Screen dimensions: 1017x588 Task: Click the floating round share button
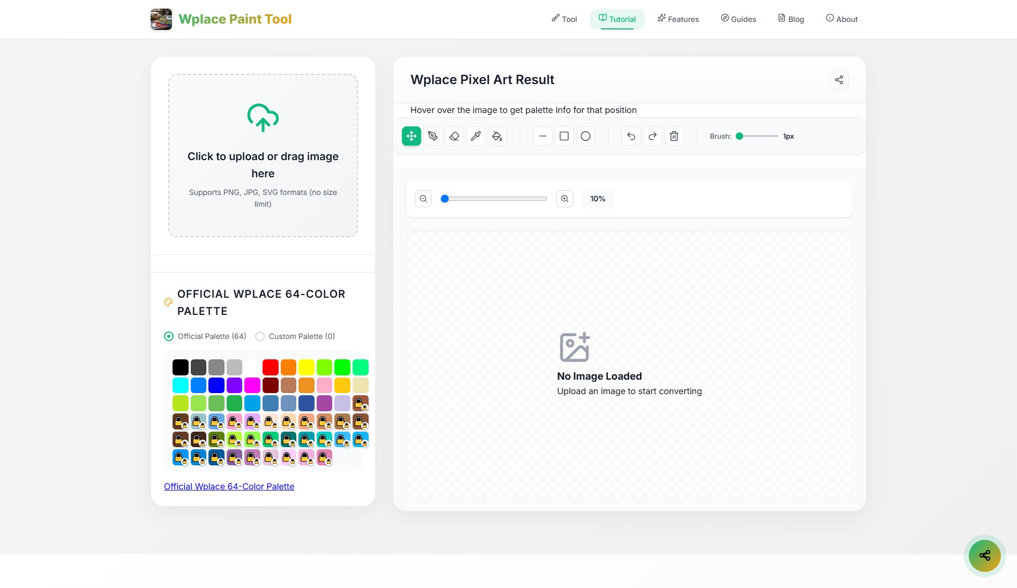coord(985,555)
